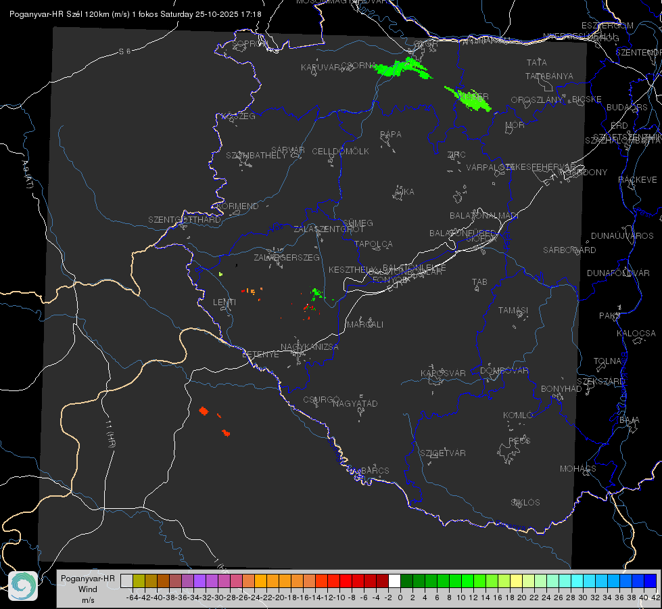Click the MOHÁCS city label

point(578,469)
